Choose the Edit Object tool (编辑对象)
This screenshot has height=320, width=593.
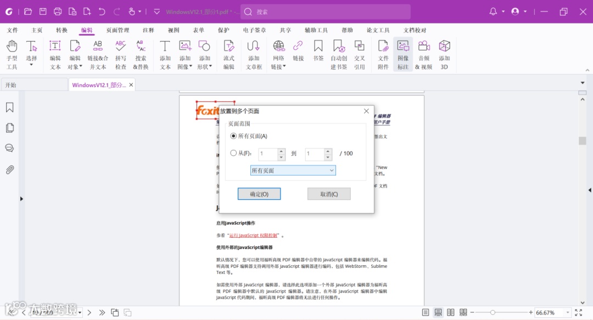coord(75,55)
